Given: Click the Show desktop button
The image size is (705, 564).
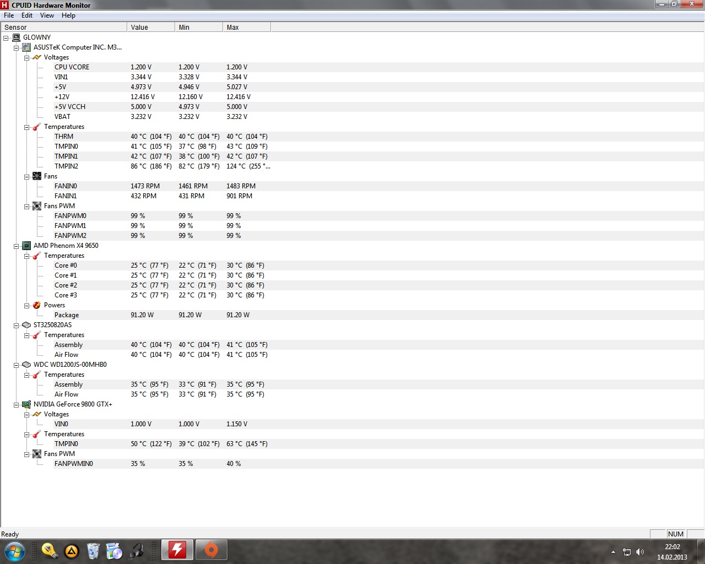Looking at the screenshot, I should (701, 551).
